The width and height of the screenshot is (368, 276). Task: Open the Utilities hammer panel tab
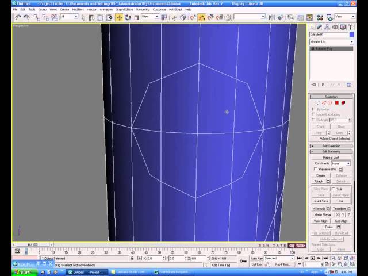click(x=350, y=26)
